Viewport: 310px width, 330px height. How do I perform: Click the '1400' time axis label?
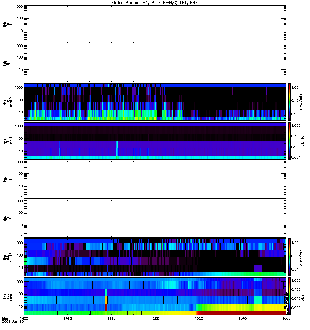(x=24, y=318)
